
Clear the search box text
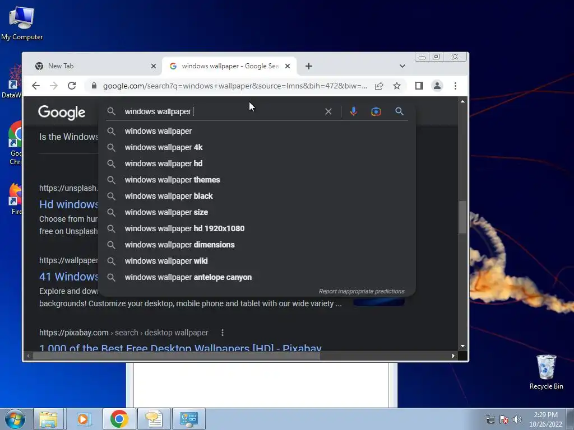328,111
